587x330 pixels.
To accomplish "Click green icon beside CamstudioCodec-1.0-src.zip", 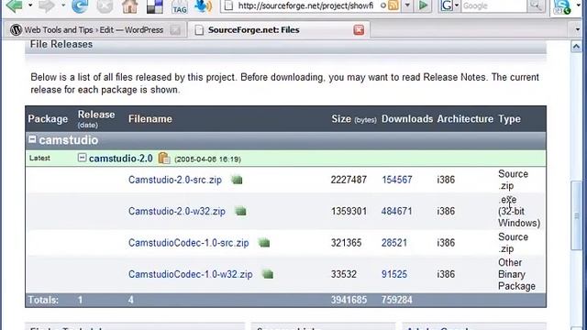I will point(264,243).
